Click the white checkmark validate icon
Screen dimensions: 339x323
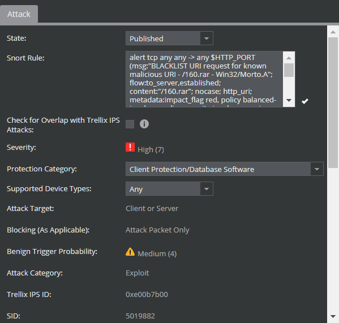tap(305, 101)
